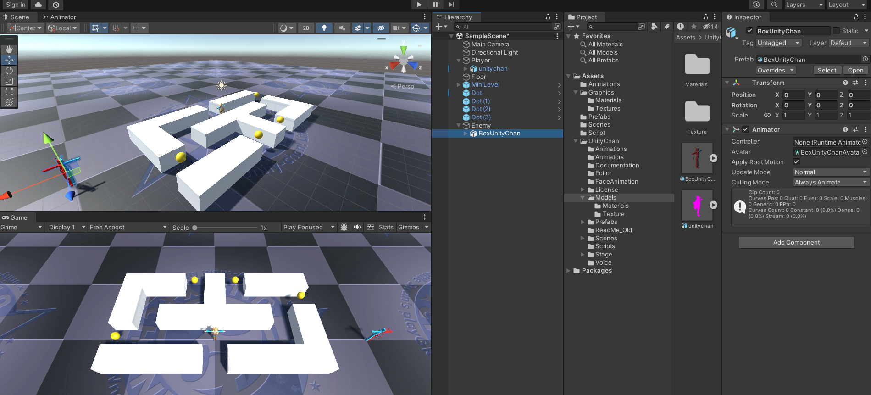The image size is (871, 395).
Task: Toggle grid snapping icon in Scene
Action: [x=95, y=28]
